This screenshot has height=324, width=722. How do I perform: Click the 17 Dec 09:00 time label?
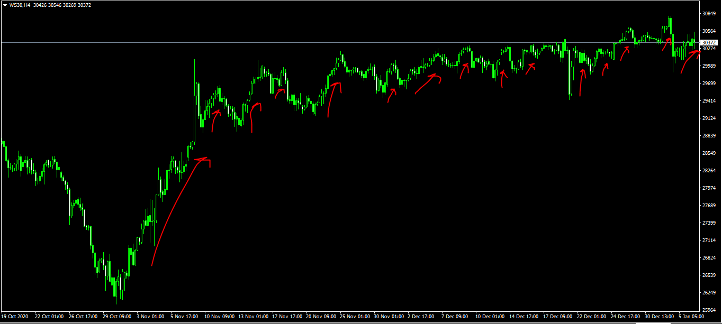click(558, 317)
